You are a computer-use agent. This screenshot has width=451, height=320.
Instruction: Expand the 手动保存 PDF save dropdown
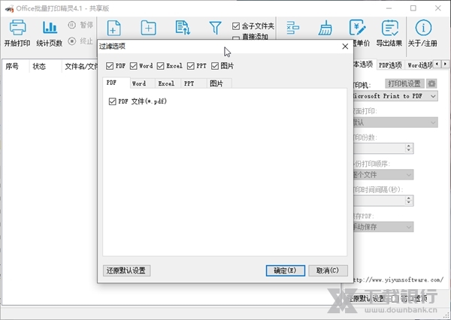point(383,227)
